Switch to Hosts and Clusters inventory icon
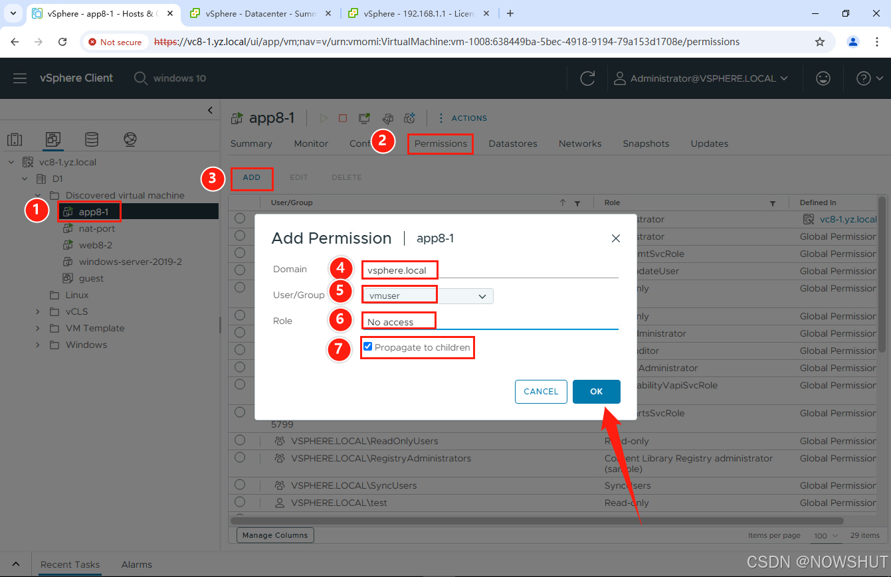This screenshot has height=577, width=891. click(15, 139)
